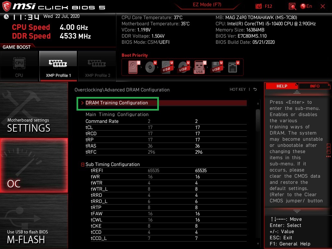
Task: Click the hot key back arrow icon
Action: 255,89
